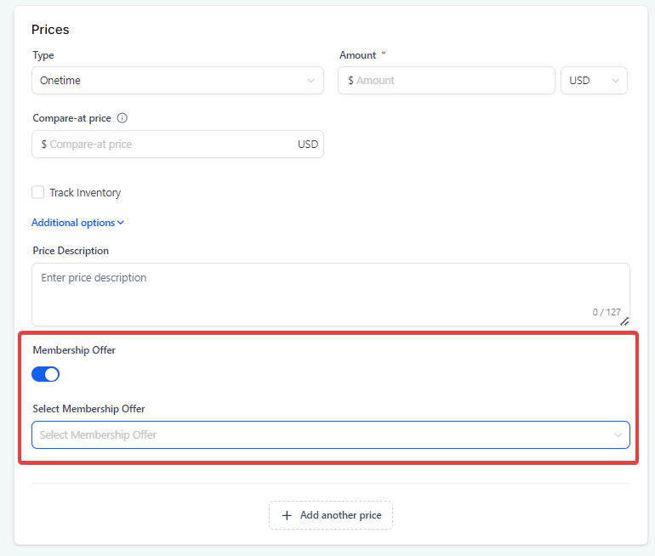Image resolution: width=655 pixels, height=556 pixels.
Task: Click the 0 / 127 character counter
Action: pos(607,312)
